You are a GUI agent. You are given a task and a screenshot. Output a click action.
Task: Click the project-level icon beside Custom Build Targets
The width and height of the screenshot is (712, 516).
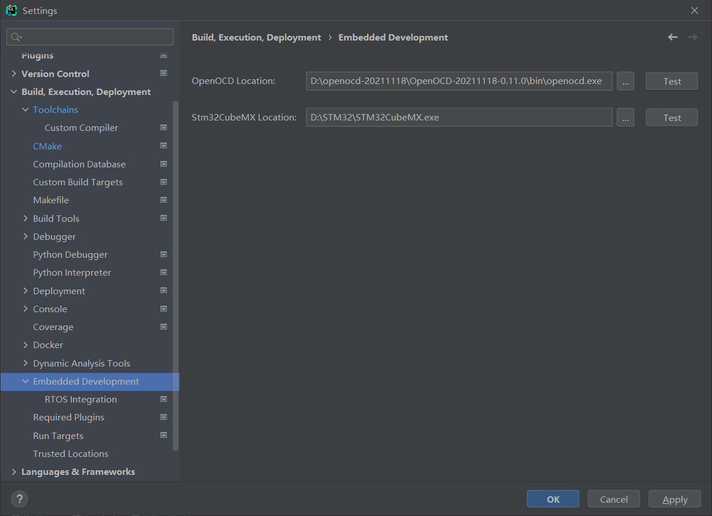pyautogui.click(x=163, y=182)
